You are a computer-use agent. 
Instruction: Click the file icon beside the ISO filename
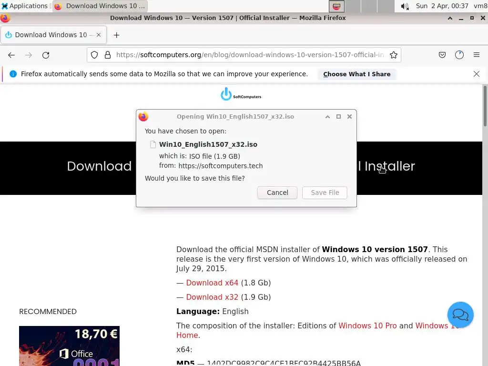(x=152, y=144)
